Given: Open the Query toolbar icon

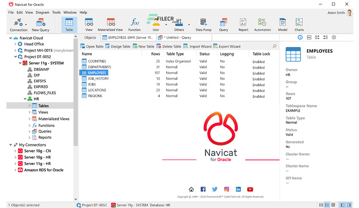Looking at the screenshot, I should coord(223,25).
